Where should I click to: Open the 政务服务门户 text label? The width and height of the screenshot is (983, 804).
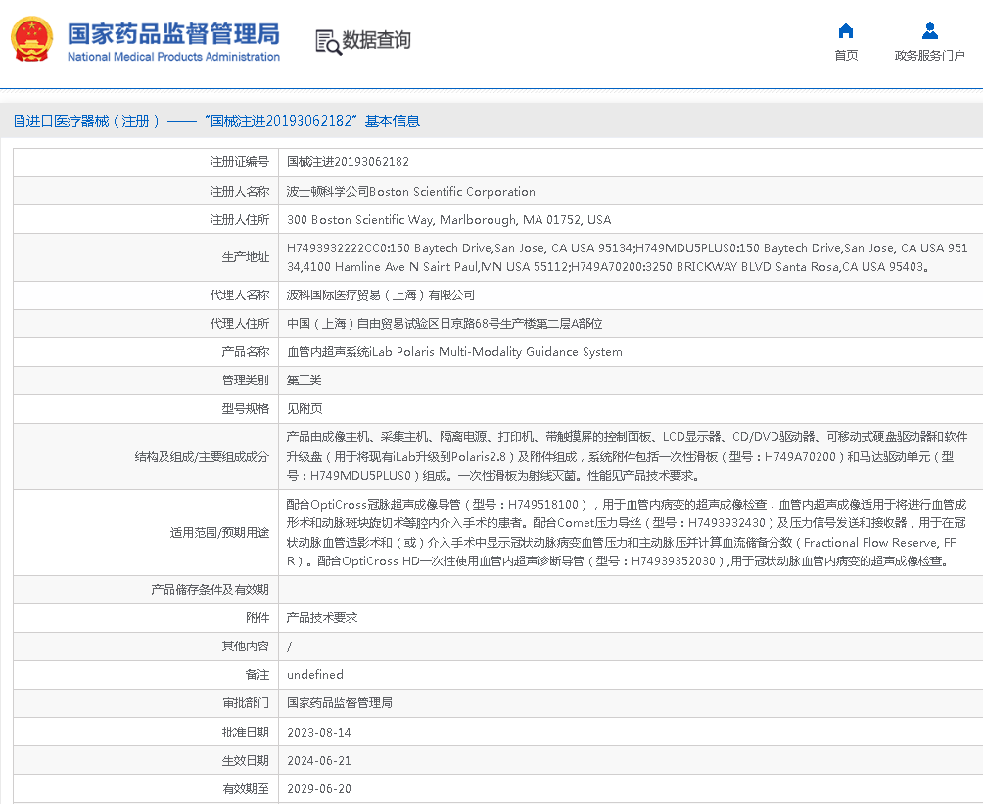tap(929, 56)
